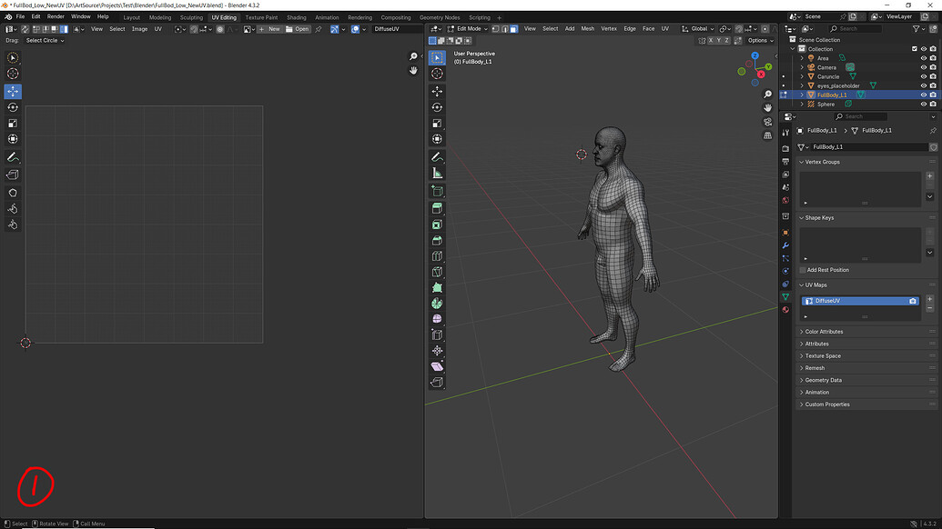Select the Rip Region tool in 3D viewport
942x529 pixels.
(x=437, y=382)
